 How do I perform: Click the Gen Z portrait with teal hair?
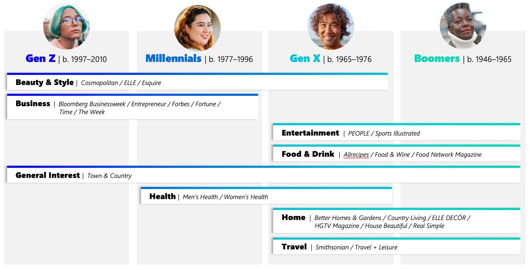(66, 26)
